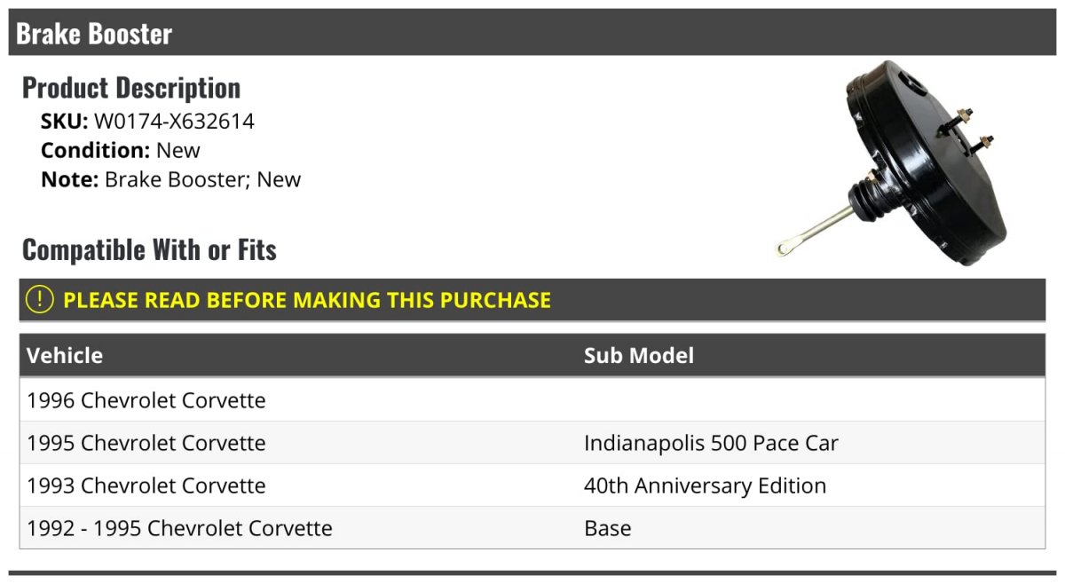
Task: Click the Brake Booster header bar
Action: 532,33
